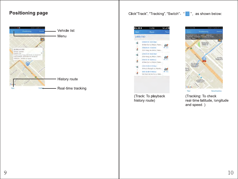Screen dimensions: 238x179
Task: Click the distance arrow icon of the first trip
Action: 164,48
